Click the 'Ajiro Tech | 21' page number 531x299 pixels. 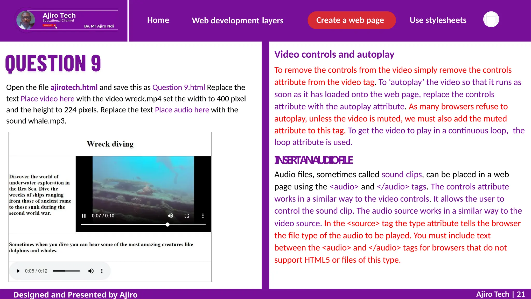pos(500,294)
